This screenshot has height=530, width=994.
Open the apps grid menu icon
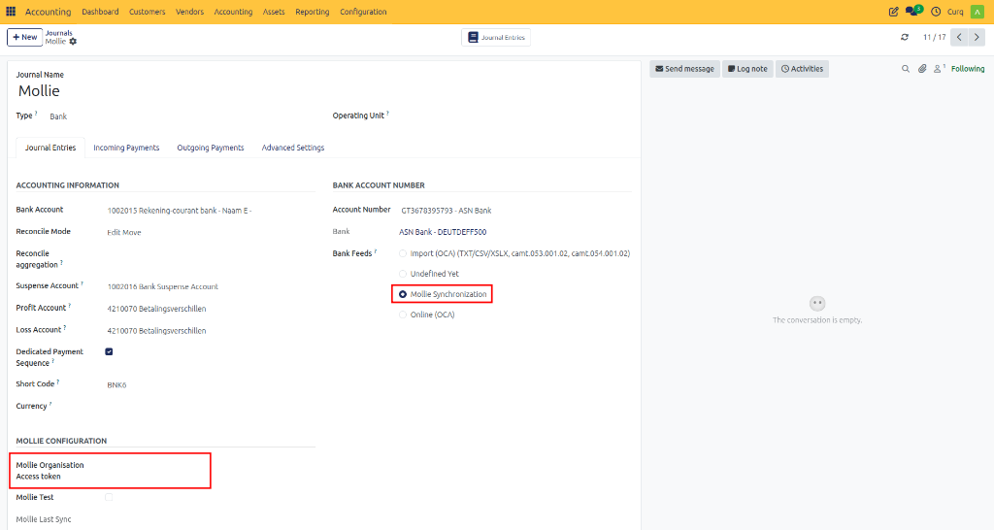pyautogui.click(x=11, y=12)
